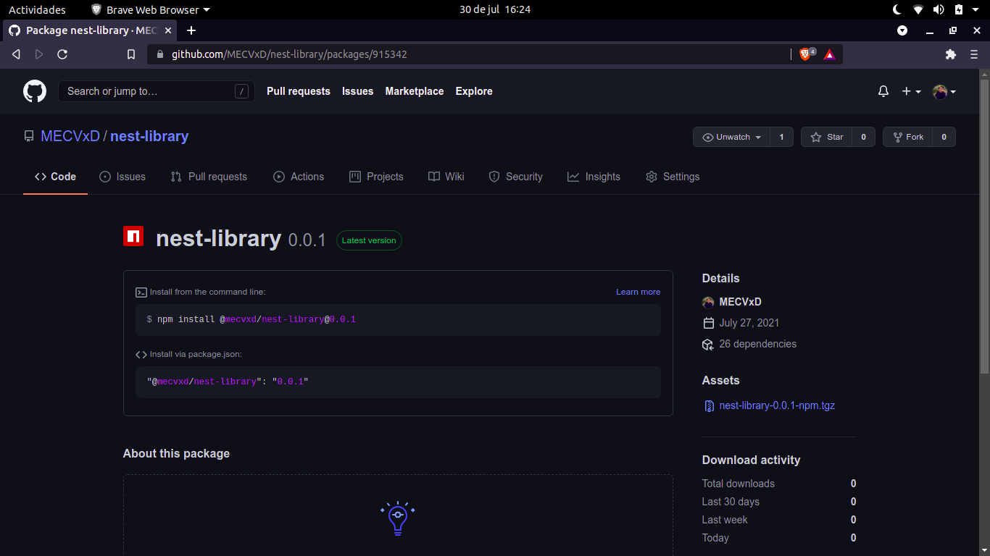Viewport: 990px width, 556px height.
Task: Bookmark this page in Brave
Action: pyautogui.click(x=131, y=54)
